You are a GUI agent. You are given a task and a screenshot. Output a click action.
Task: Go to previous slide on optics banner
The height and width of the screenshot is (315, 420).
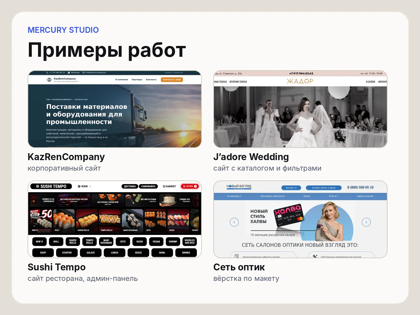tap(234, 222)
